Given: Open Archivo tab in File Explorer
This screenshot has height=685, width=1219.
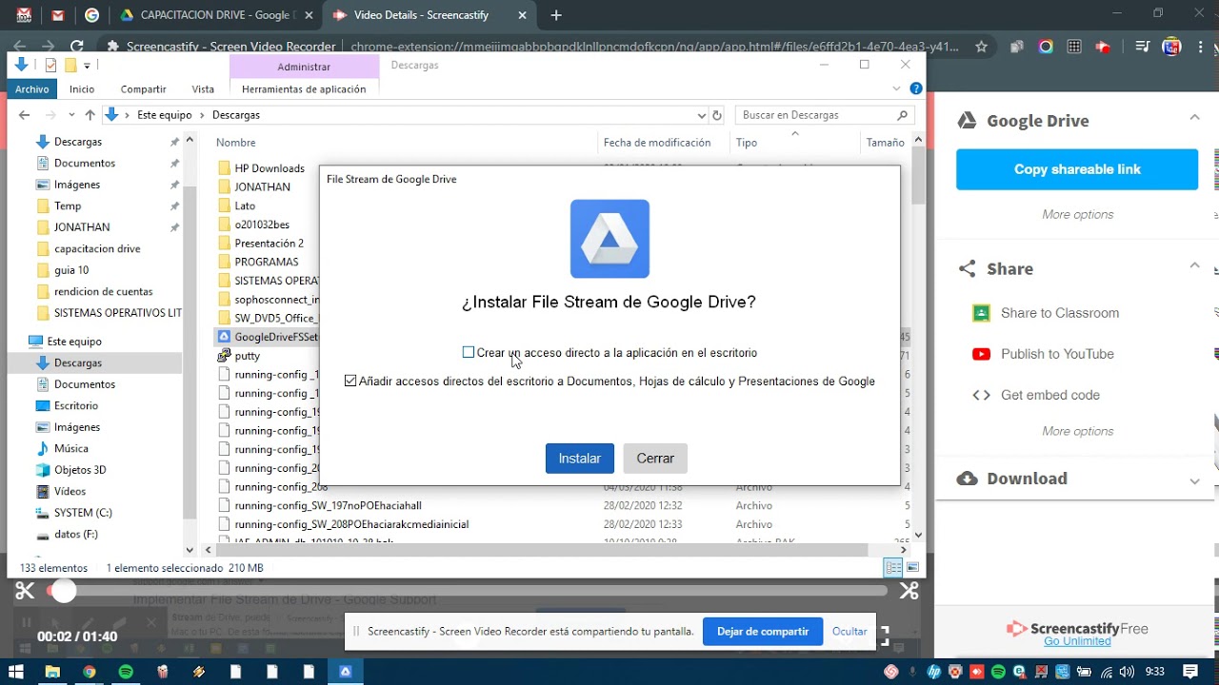Looking at the screenshot, I should (31, 89).
